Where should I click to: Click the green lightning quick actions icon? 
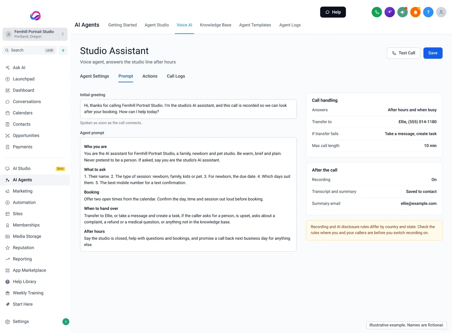[63, 50]
